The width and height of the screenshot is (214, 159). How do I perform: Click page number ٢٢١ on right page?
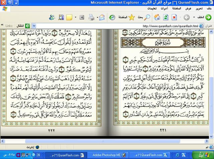coord(163,130)
